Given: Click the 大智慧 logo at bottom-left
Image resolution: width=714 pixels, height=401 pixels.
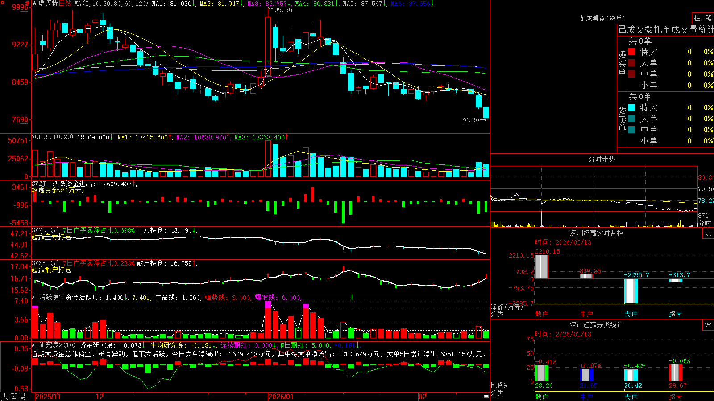Looking at the screenshot, I should (14, 396).
